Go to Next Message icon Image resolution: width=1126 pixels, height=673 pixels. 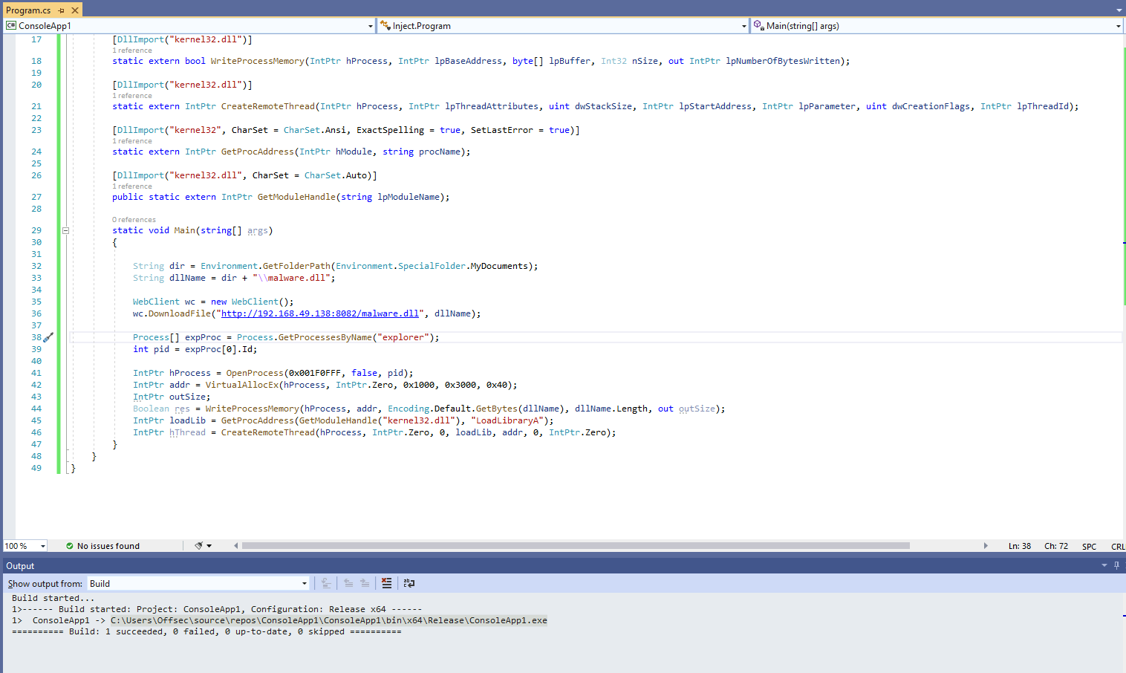365,584
